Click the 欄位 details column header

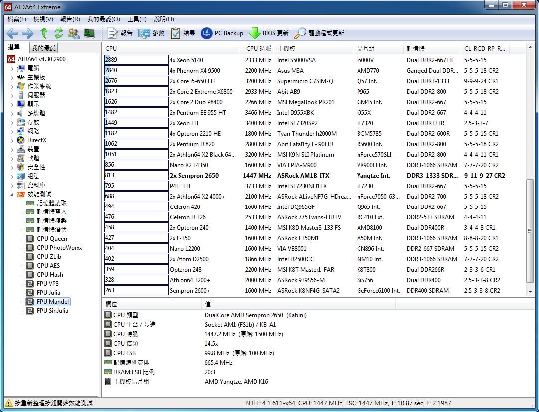[152, 304]
